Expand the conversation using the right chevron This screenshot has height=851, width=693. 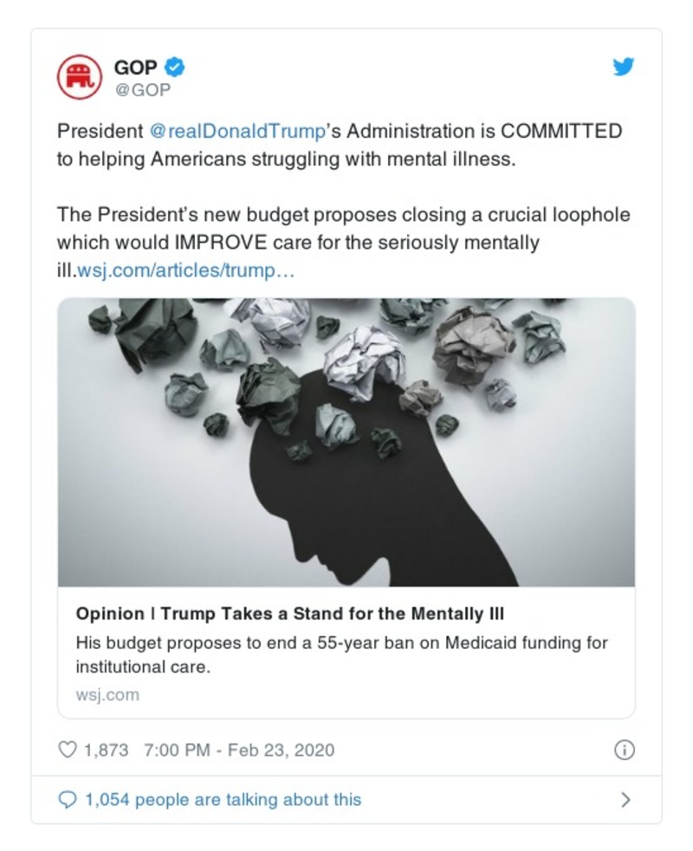626,800
